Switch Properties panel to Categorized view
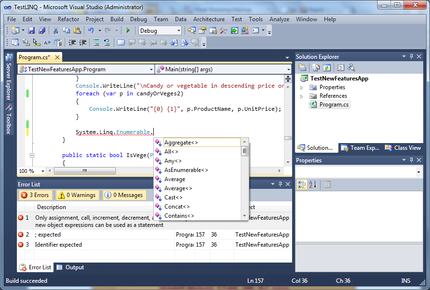 tap(302, 185)
